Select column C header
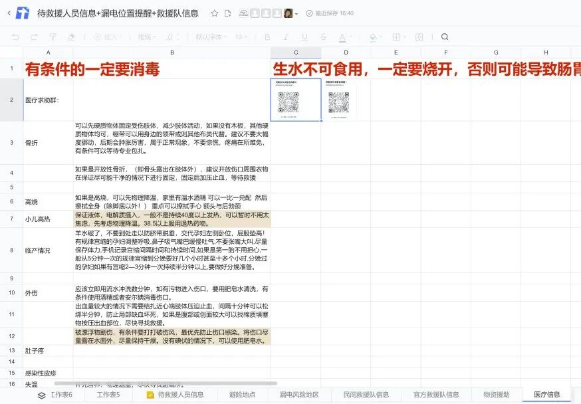The height and width of the screenshot is (404, 581). 296,52
